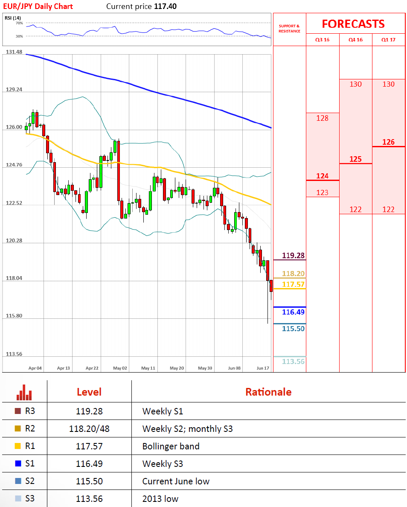407x507 pixels.
Task: Click the Current June low rationale
Action: click(176, 481)
